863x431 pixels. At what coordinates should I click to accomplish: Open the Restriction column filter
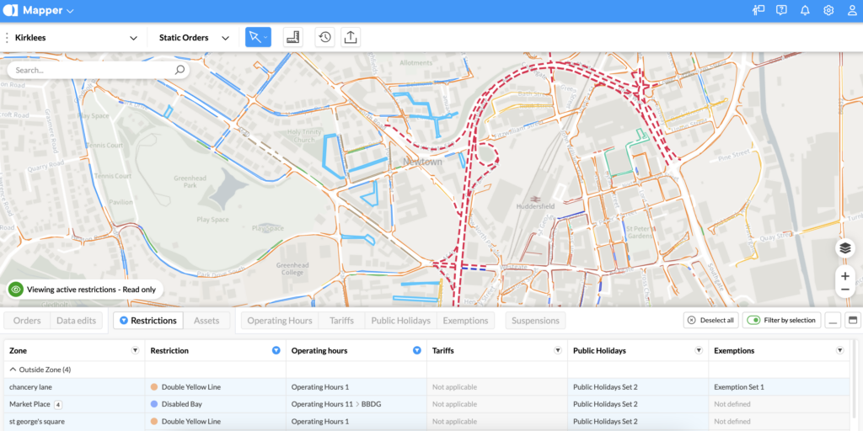[x=276, y=350]
